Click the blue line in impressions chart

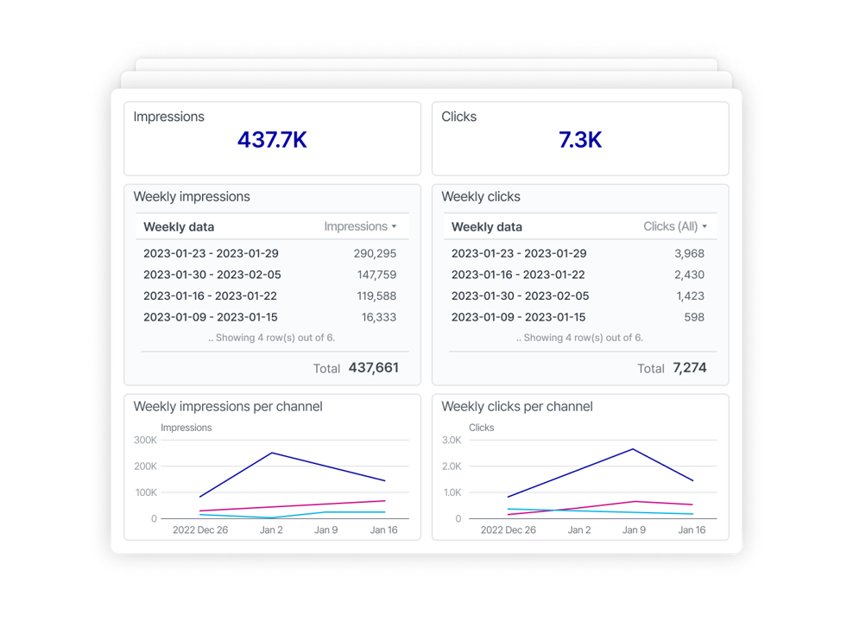pos(273,452)
